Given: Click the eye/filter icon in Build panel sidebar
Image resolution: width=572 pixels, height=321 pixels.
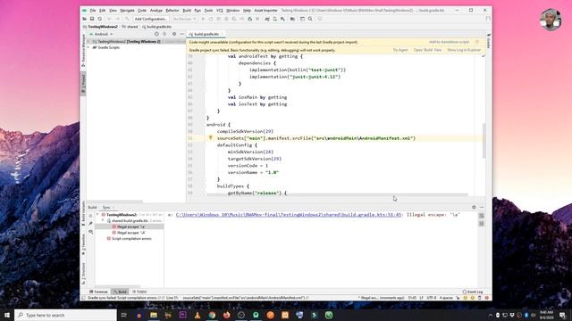Looking at the screenshot, I should (x=90, y=232).
